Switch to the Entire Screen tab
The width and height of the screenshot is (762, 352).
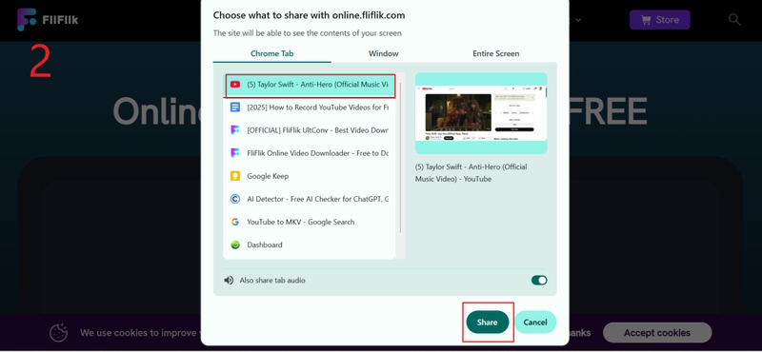(x=495, y=53)
